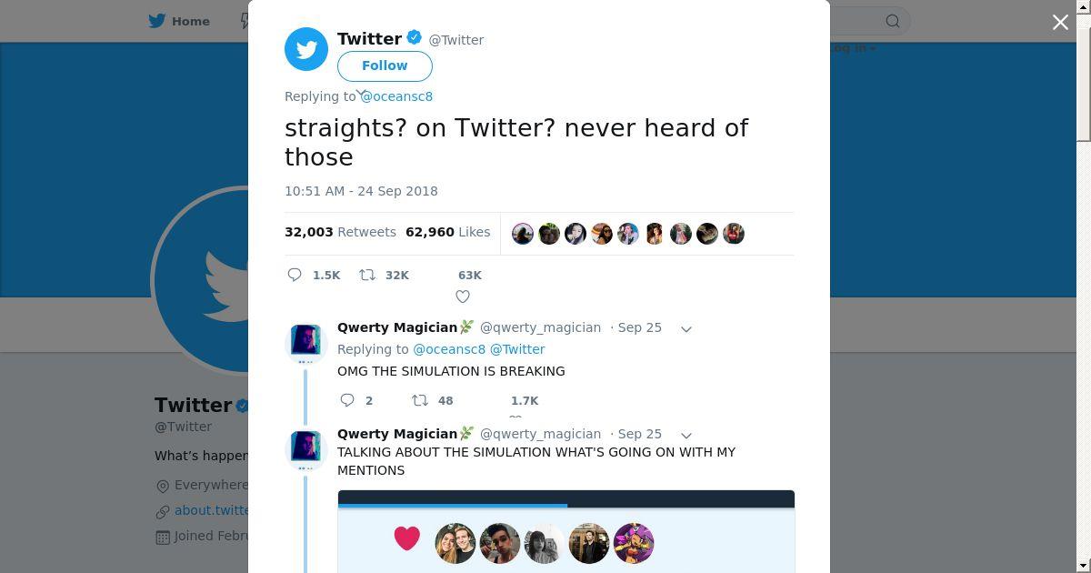The image size is (1091, 573).
Task: Expand options chevron on second Qwerty Magician reply
Action: coord(686,435)
